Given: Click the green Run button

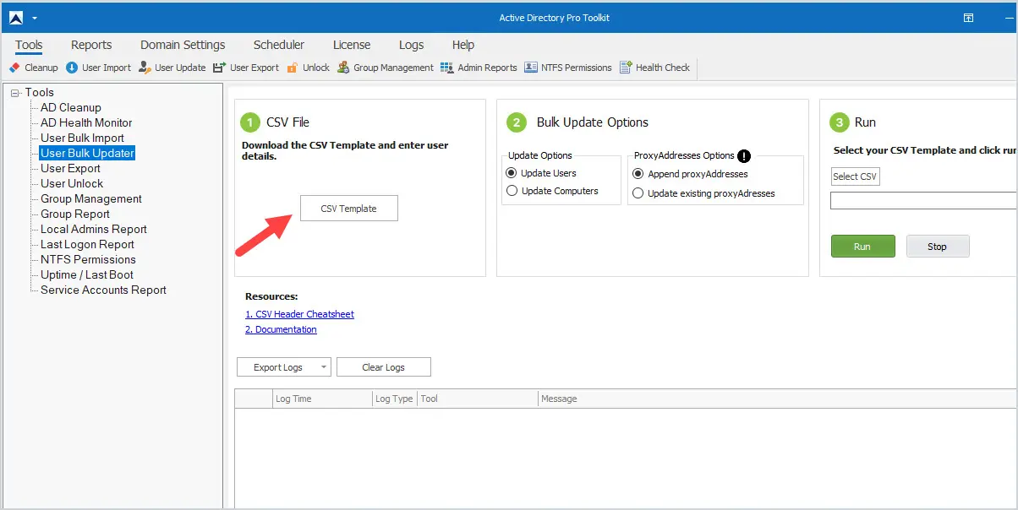Looking at the screenshot, I should [862, 247].
